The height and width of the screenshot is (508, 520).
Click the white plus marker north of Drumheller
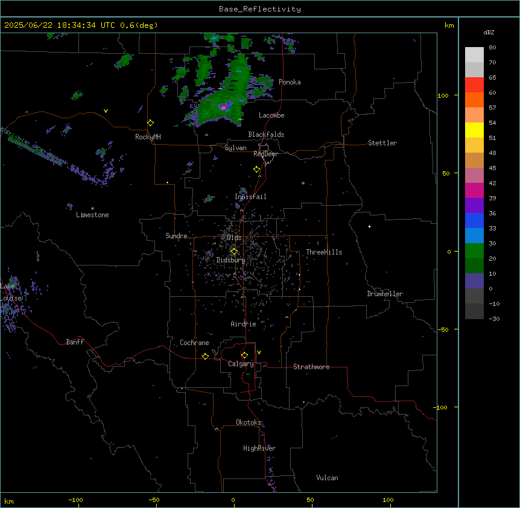pos(369,226)
